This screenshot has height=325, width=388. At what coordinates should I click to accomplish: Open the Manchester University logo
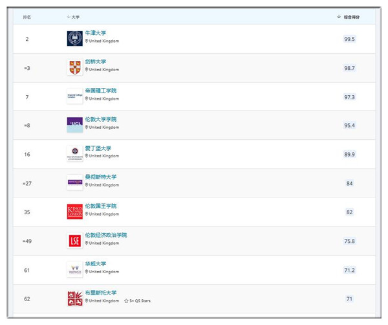(75, 183)
